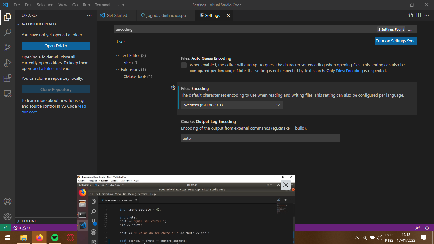Open the Selection menu
The width and height of the screenshot is (434, 244).
click(45, 5)
